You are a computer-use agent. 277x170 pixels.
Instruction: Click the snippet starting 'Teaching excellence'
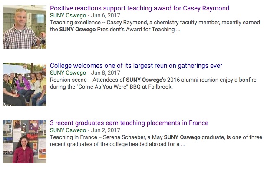click(x=155, y=26)
